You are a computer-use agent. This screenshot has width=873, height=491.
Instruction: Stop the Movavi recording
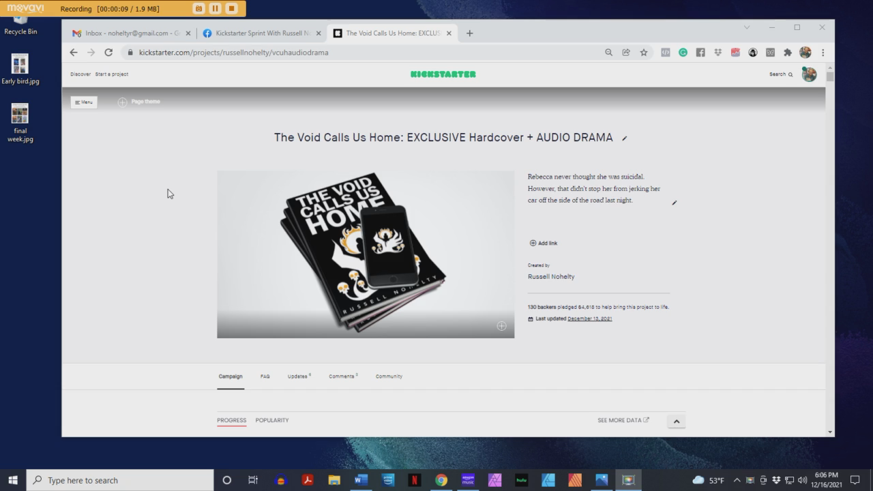pos(231,8)
